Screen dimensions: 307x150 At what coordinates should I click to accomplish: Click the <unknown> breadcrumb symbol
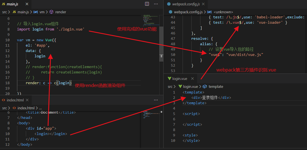point(221,12)
